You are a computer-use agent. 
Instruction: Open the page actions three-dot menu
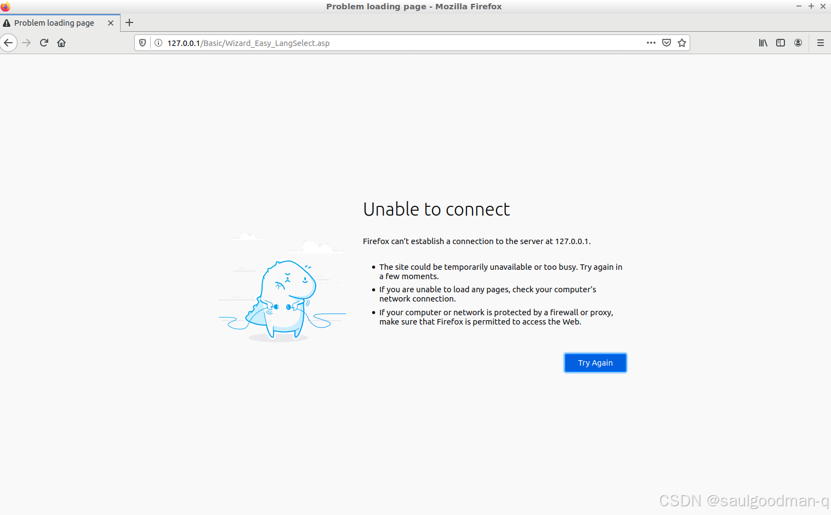pos(651,43)
